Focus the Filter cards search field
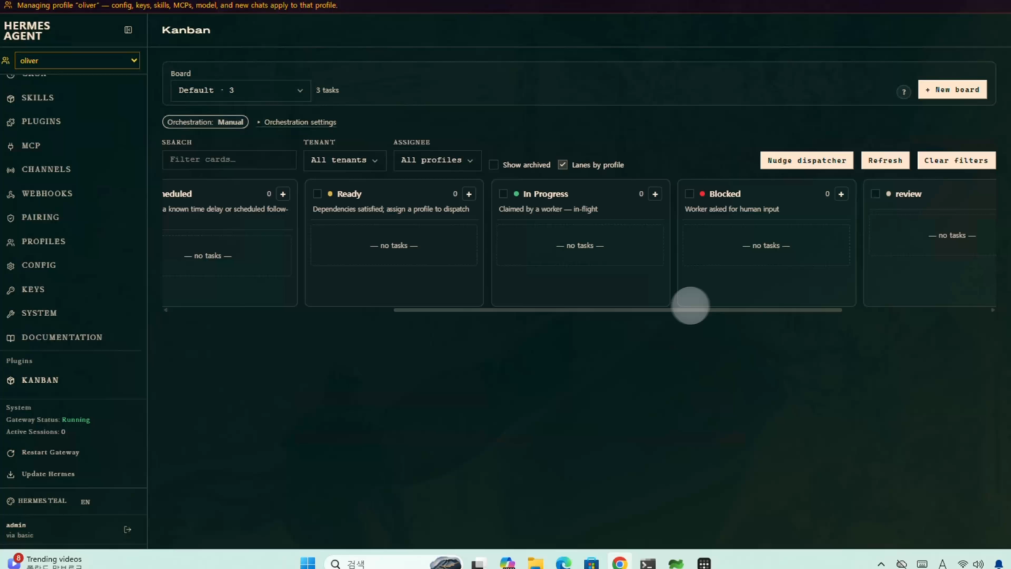 (x=229, y=160)
